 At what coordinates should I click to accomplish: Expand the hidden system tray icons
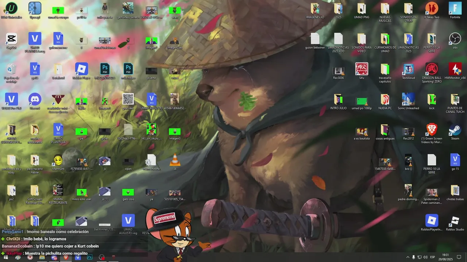coord(408,257)
